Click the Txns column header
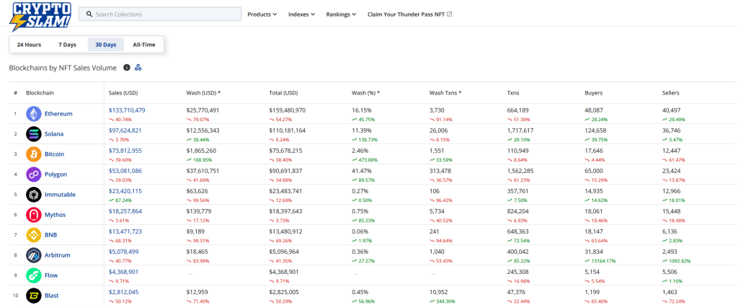This screenshot has width=738, height=305. [x=513, y=93]
